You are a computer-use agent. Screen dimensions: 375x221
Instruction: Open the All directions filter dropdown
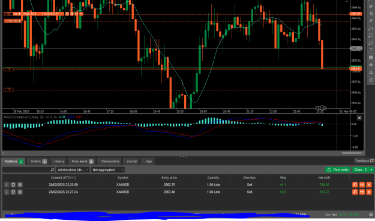point(73,169)
